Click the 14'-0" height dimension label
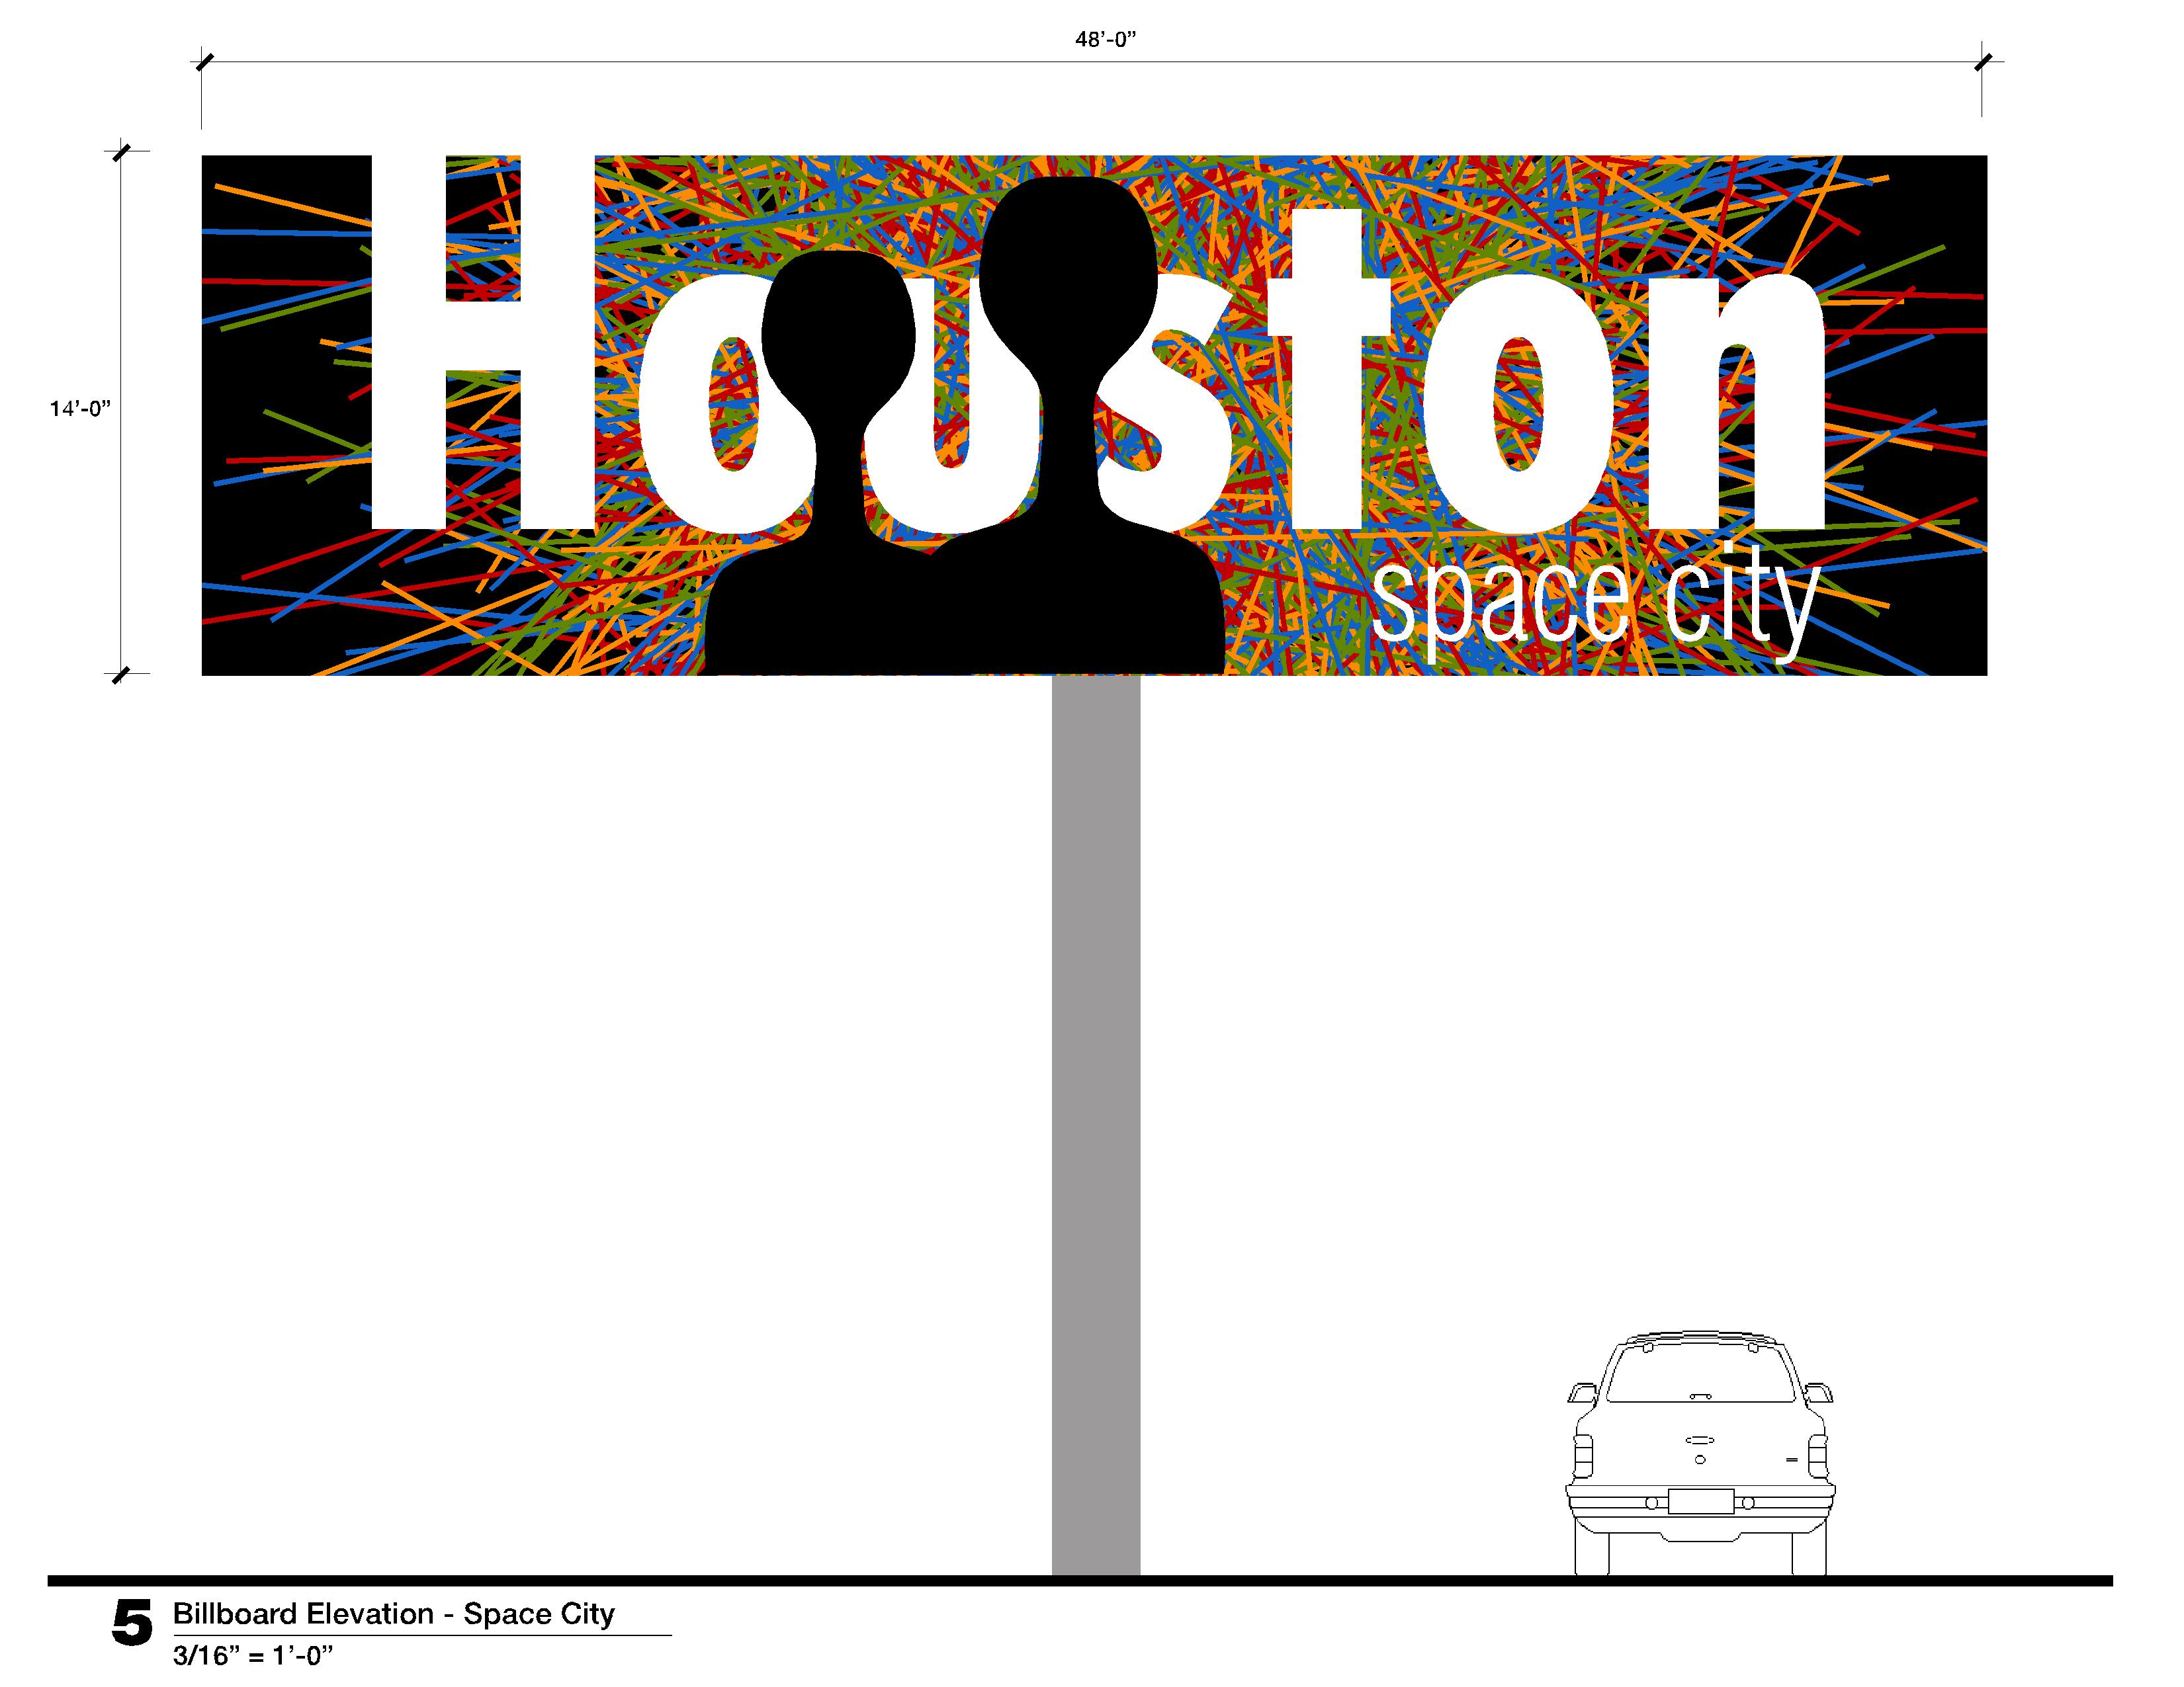Viewport: 2184px width, 1687px height. click(80, 409)
